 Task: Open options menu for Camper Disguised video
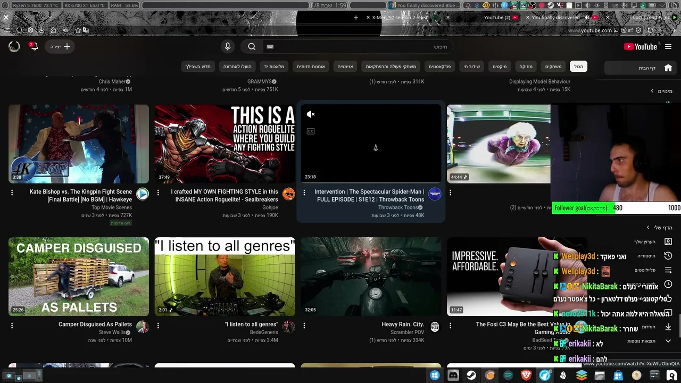click(12, 325)
